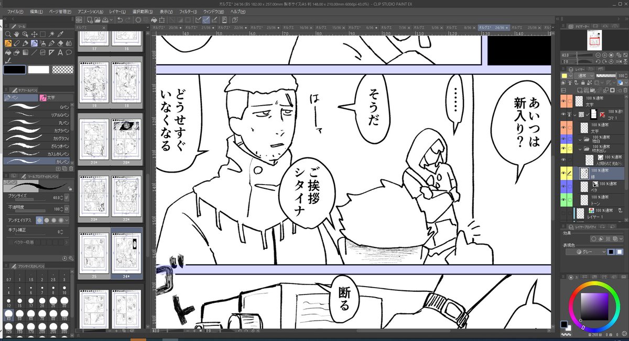Show the hidden レイヤー 1 layer
This screenshot has width=629, height=341.
click(x=564, y=213)
